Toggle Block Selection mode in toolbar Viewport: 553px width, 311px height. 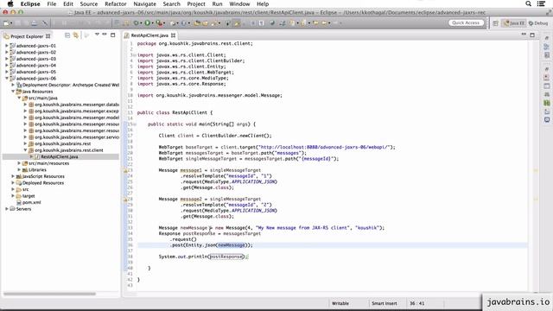[252, 23]
